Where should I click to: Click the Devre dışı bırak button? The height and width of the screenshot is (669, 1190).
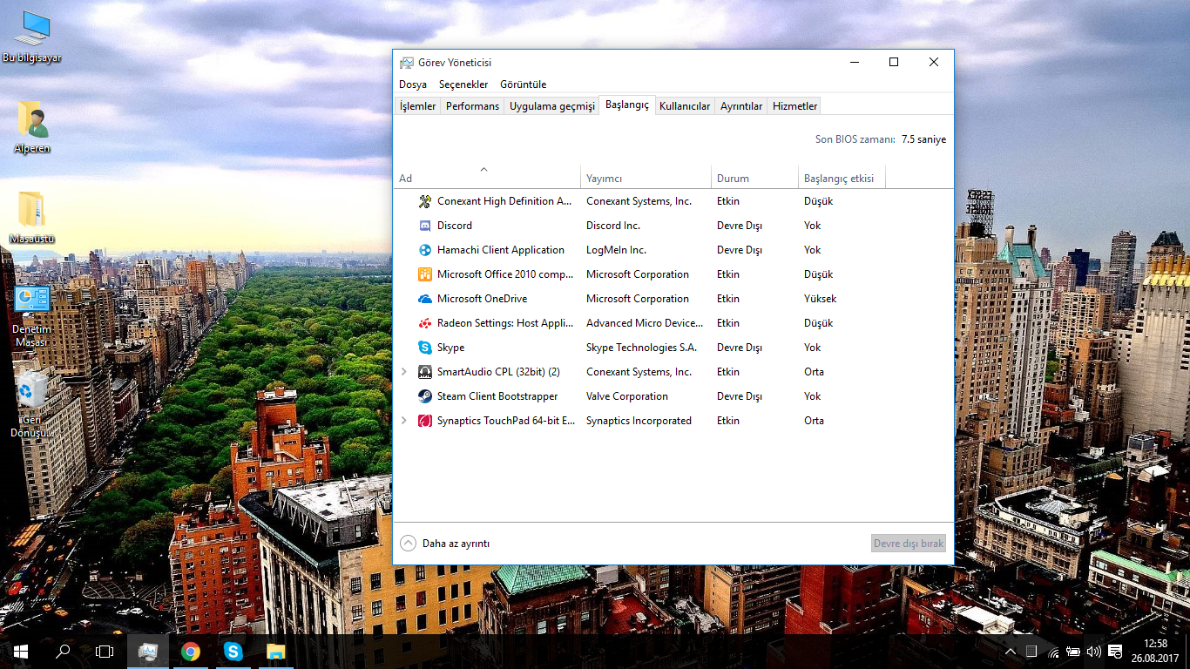point(909,544)
